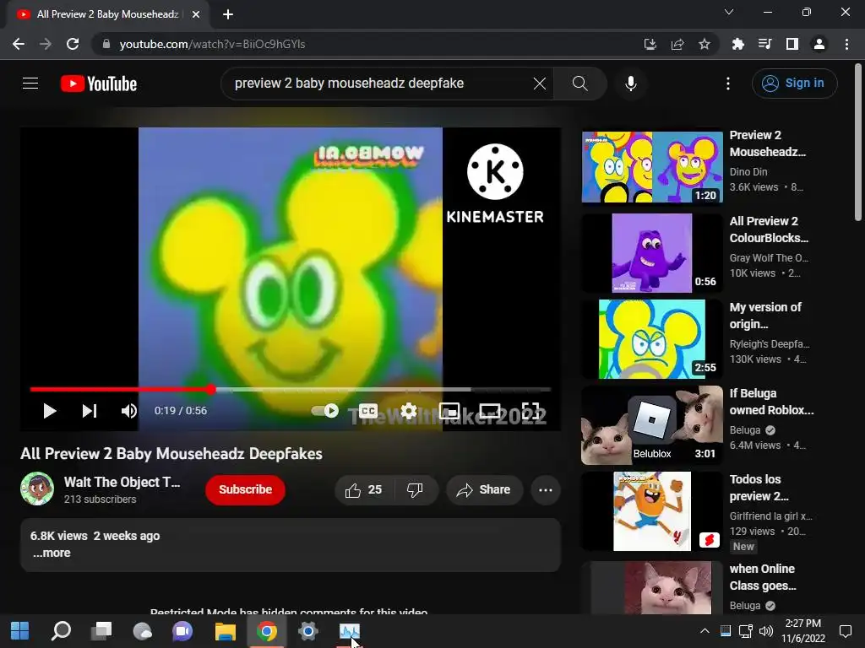Click the red scrubber handle
The height and width of the screenshot is (648, 865).
(x=211, y=390)
